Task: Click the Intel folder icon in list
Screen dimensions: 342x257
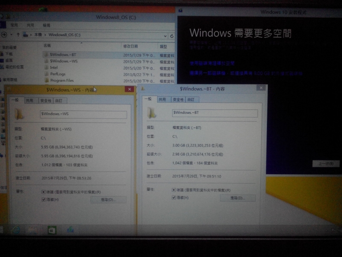Action: click(x=46, y=67)
